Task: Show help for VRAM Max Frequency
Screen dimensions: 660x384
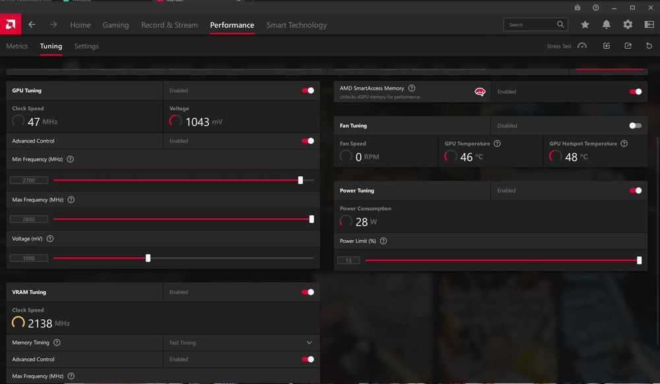Action: [x=71, y=377]
